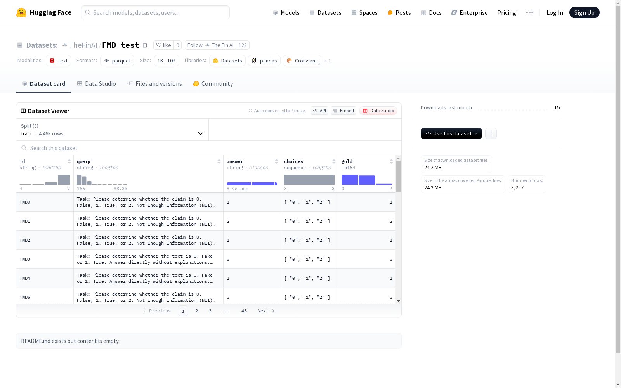Follow The Fin AI organization
621x388 pixels.
pyautogui.click(x=210, y=45)
